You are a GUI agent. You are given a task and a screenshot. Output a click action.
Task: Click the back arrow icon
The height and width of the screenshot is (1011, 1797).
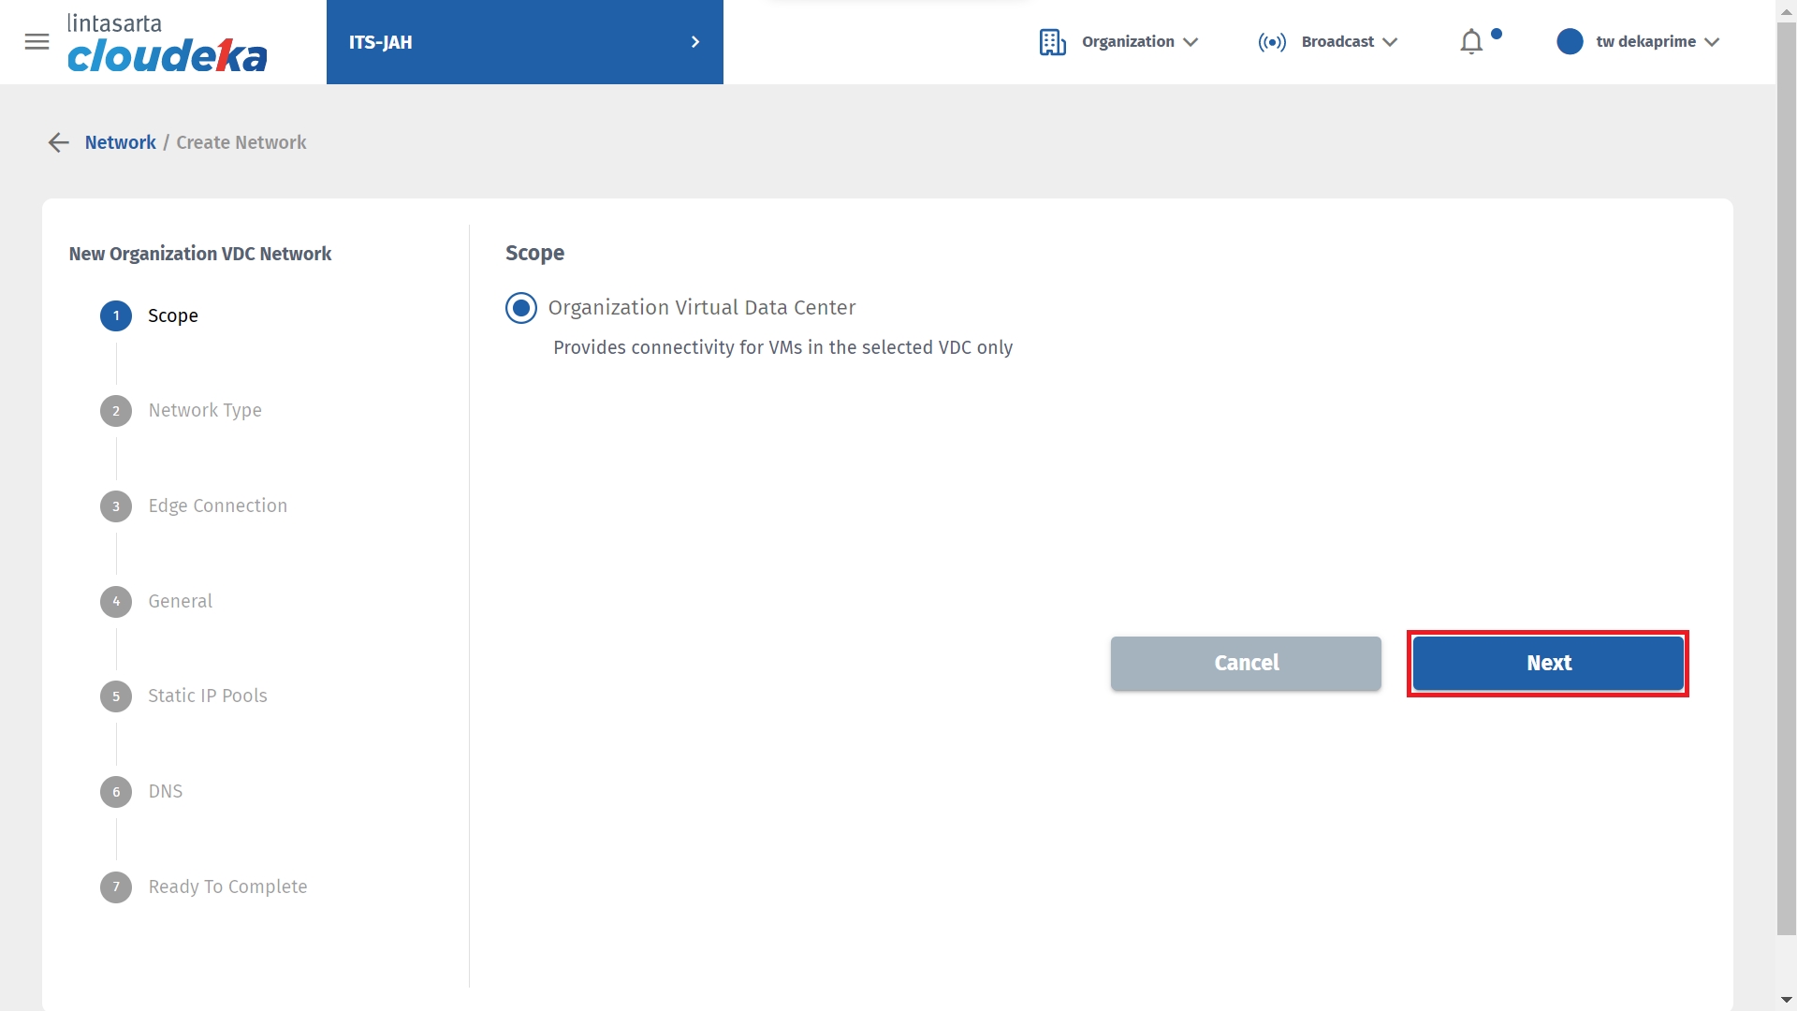point(58,142)
